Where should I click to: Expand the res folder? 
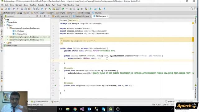[5, 43]
